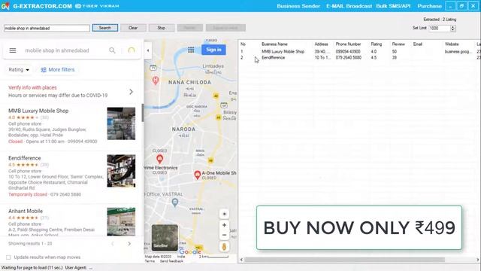The width and height of the screenshot is (481, 271).
Task: Click Phone Number column header
Action: click(348, 44)
